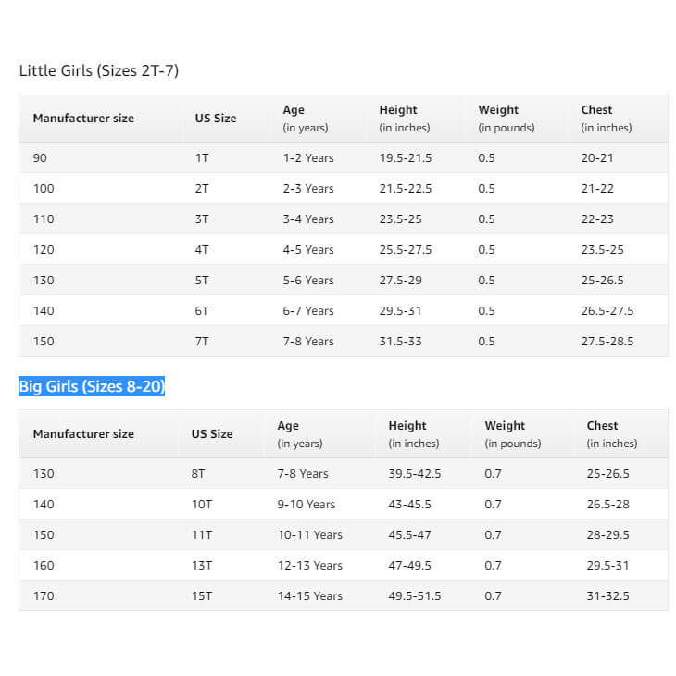This screenshot has width=676, height=676.
Task: Click the 2-3 Years age cell
Action: point(308,189)
